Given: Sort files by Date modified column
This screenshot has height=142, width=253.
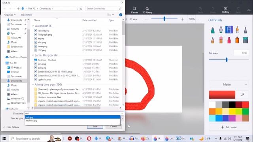Looking at the screenshot, I should [89, 20].
